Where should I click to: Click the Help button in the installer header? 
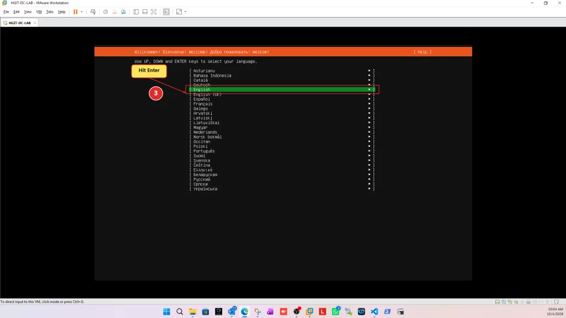(x=422, y=52)
